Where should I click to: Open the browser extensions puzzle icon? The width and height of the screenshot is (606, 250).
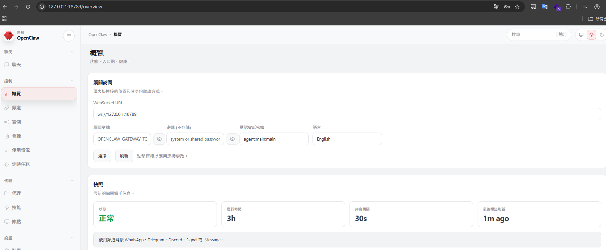pos(568,7)
